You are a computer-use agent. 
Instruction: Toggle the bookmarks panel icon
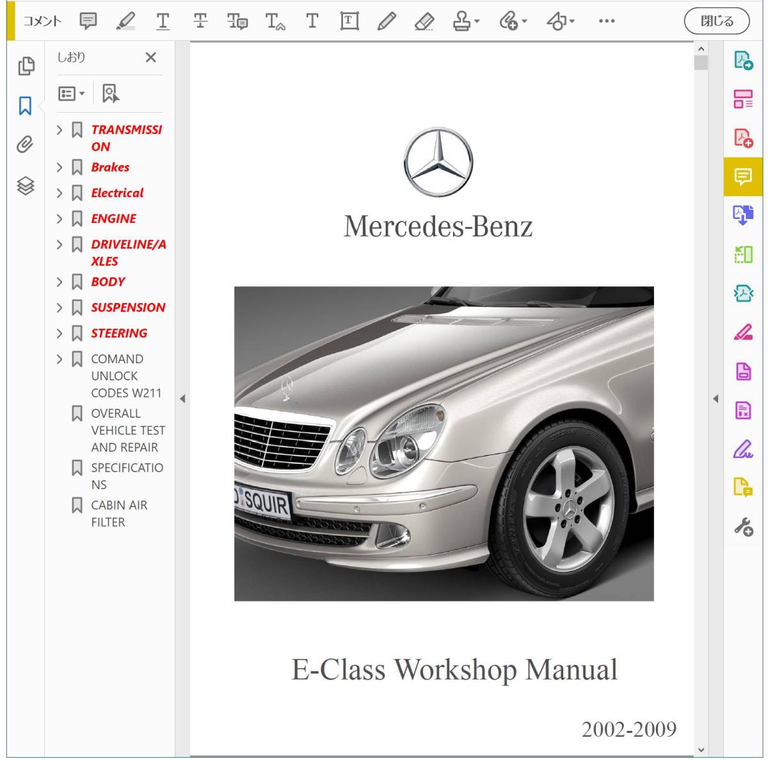[x=24, y=106]
